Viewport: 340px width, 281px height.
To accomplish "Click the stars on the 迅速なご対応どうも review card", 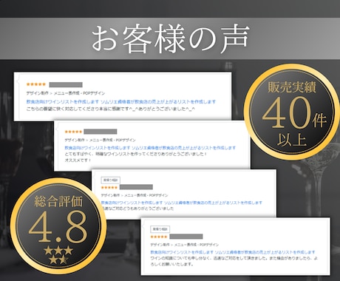I will coord(109,187).
